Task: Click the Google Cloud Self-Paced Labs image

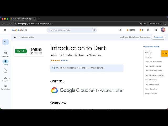Action: point(87,90)
